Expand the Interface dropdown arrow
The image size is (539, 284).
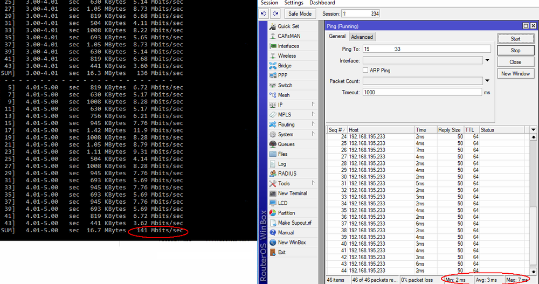coord(487,60)
